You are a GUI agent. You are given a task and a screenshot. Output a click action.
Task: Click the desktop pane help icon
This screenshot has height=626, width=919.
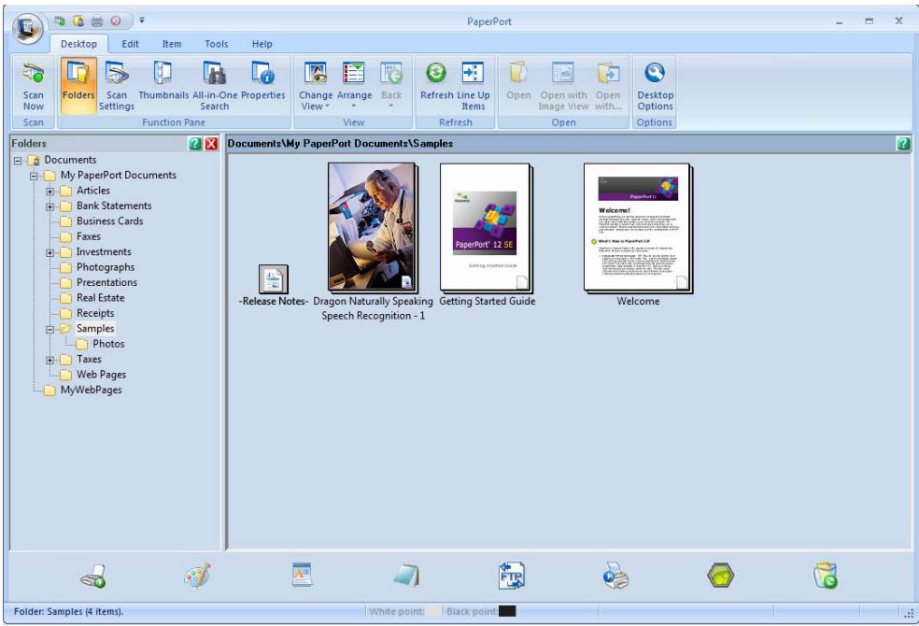[903, 143]
